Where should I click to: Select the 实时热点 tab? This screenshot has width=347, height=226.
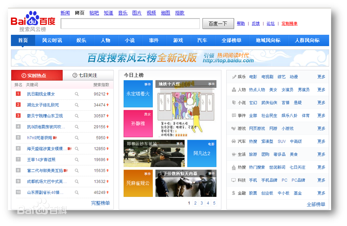[x=37, y=75]
